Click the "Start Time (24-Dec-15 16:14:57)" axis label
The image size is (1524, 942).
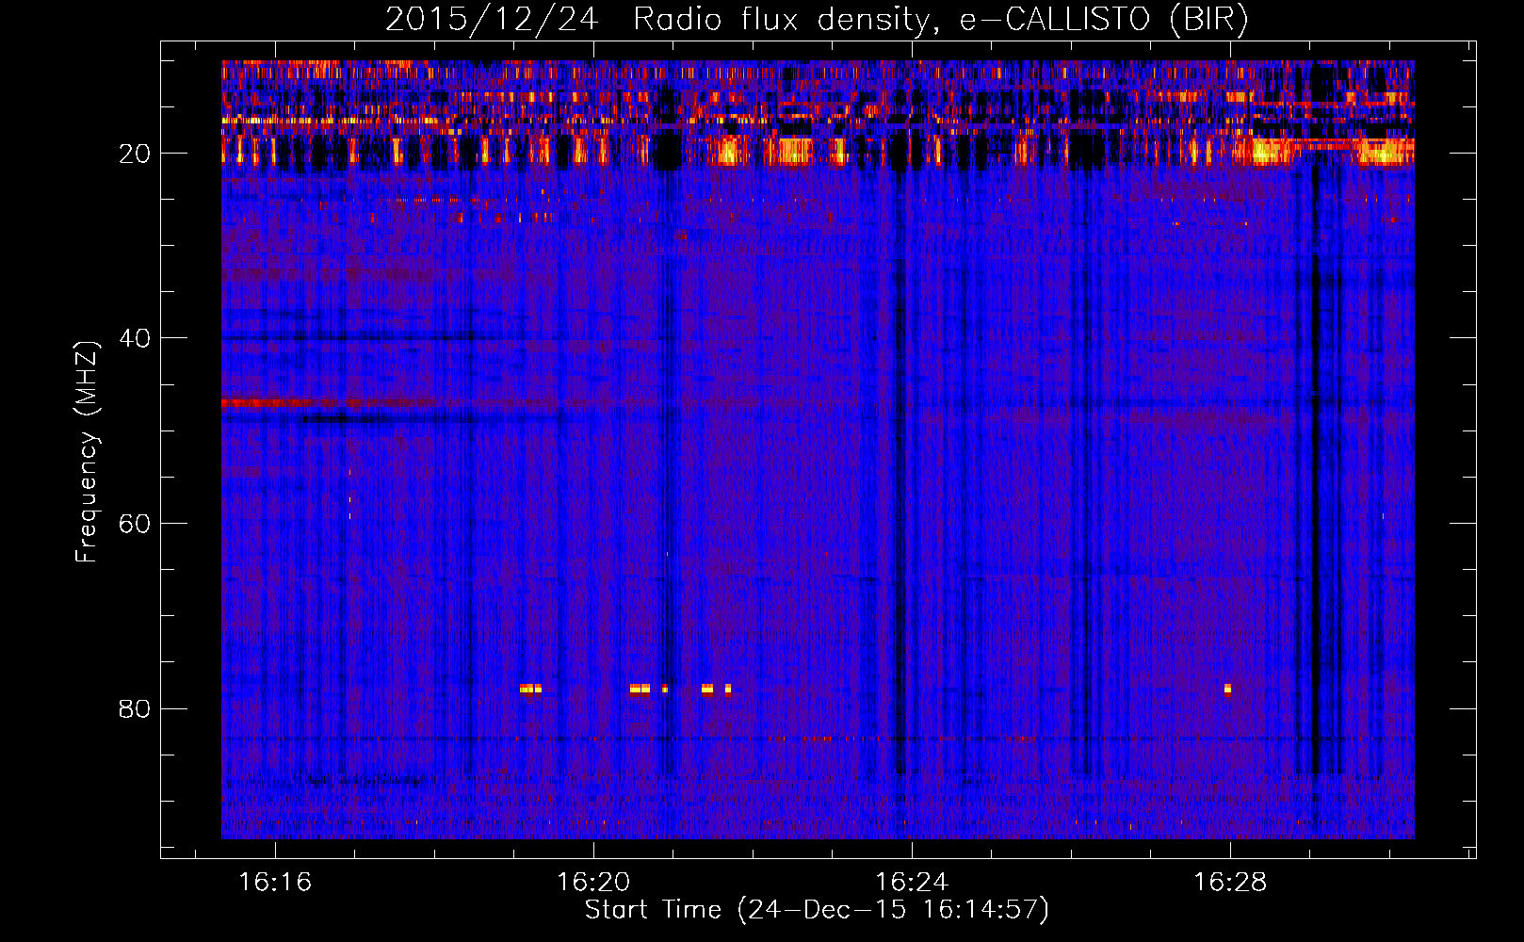(817, 910)
